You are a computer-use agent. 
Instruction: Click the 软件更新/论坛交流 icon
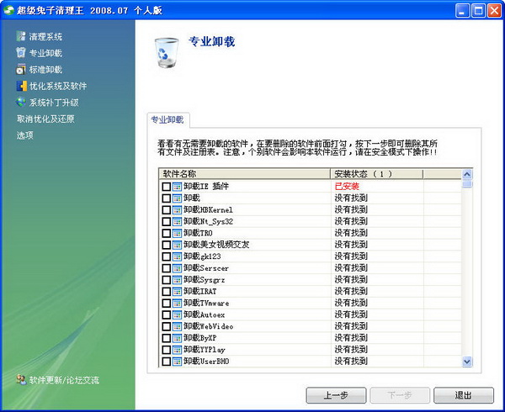(x=21, y=380)
